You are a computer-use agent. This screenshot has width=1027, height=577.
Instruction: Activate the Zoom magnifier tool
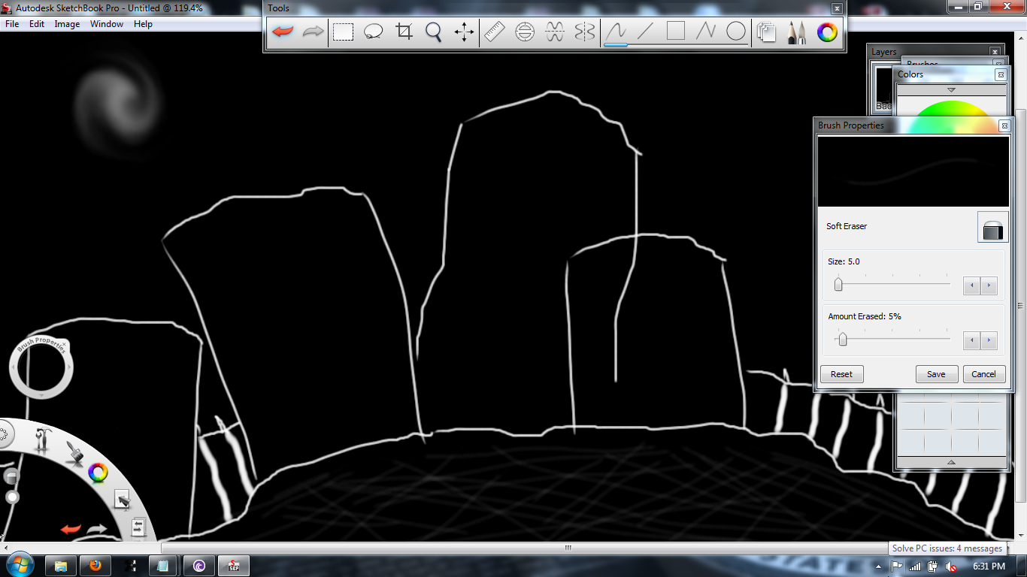(x=434, y=32)
